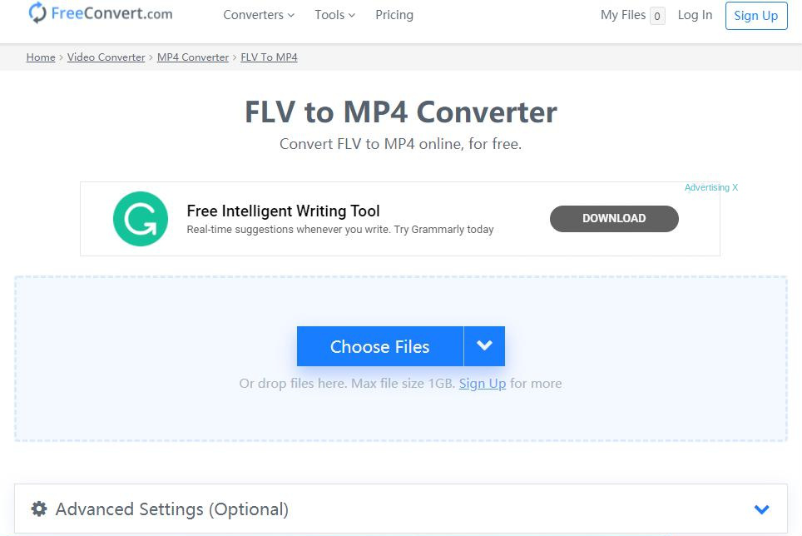This screenshot has width=802, height=536.
Task: Open My Files
Action: (x=623, y=15)
